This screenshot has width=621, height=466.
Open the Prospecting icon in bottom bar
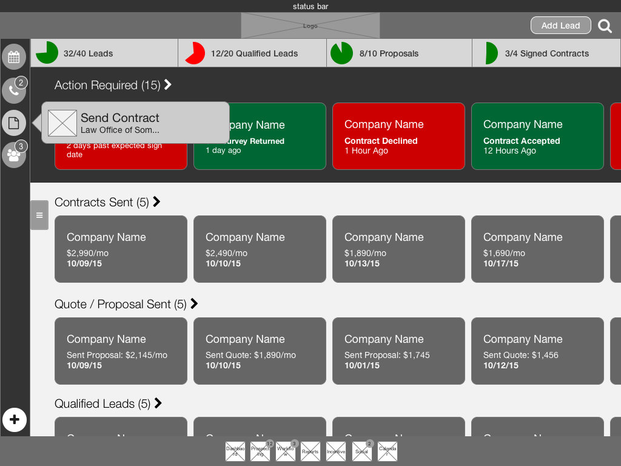pyautogui.click(x=260, y=451)
